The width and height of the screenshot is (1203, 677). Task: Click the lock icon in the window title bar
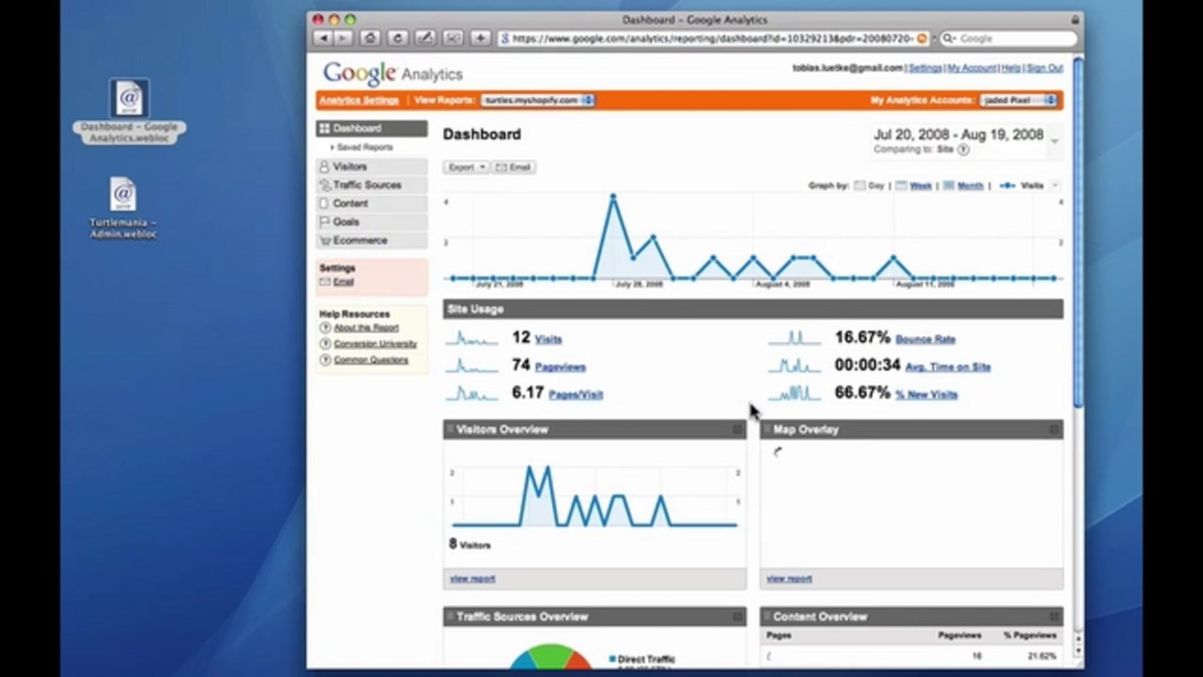[x=1075, y=20]
